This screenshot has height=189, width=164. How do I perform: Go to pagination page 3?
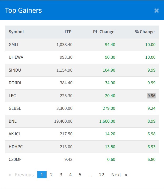pos(61,175)
